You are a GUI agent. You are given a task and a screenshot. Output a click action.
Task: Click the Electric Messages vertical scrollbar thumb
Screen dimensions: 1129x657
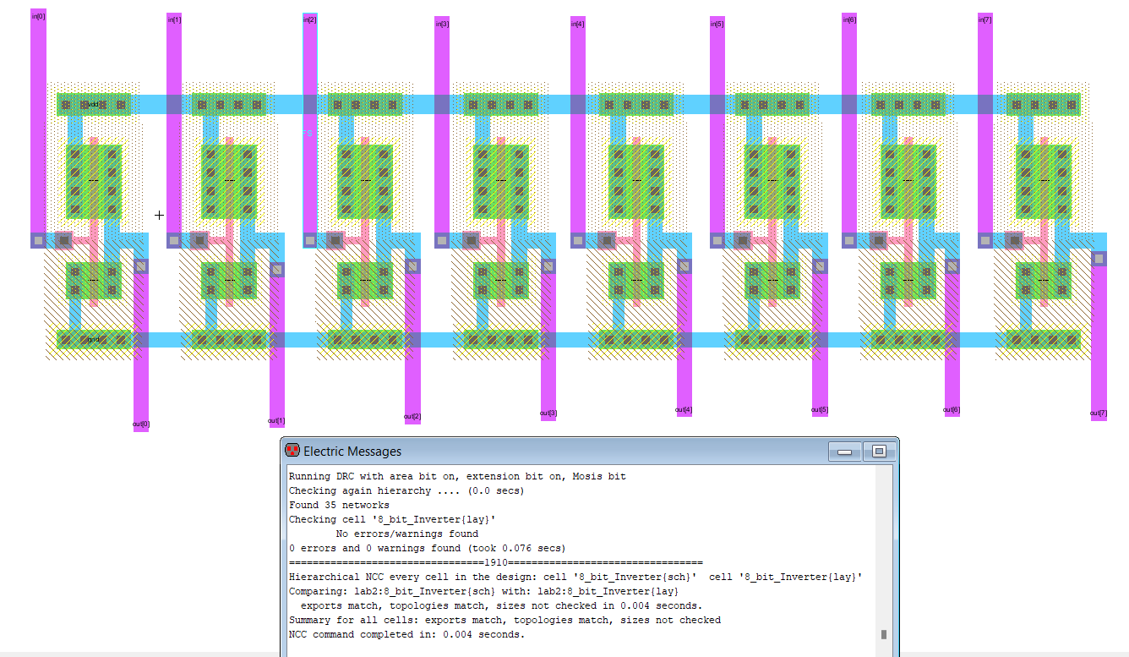click(884, 633)
